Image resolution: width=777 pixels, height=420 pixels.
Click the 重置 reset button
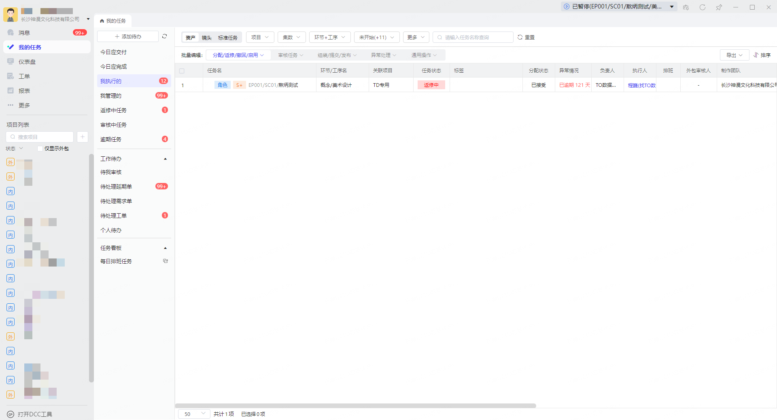pos(526,37)
